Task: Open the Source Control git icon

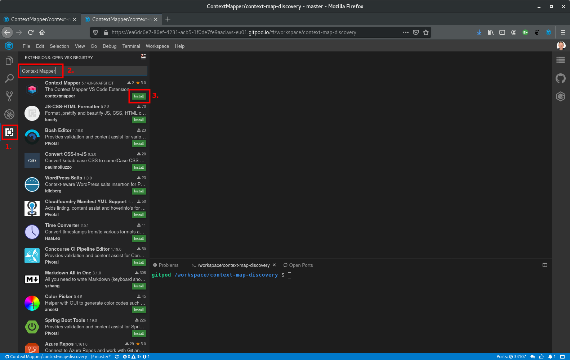Action: 9,96
